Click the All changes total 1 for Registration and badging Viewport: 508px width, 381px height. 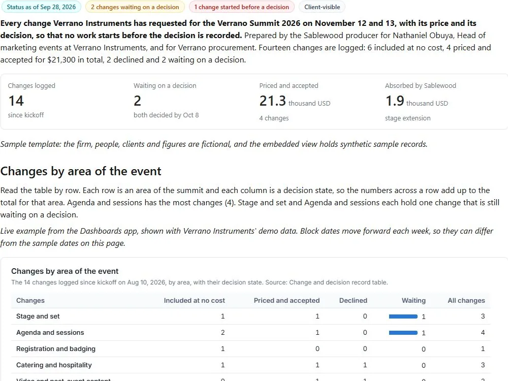pos(483,348)
